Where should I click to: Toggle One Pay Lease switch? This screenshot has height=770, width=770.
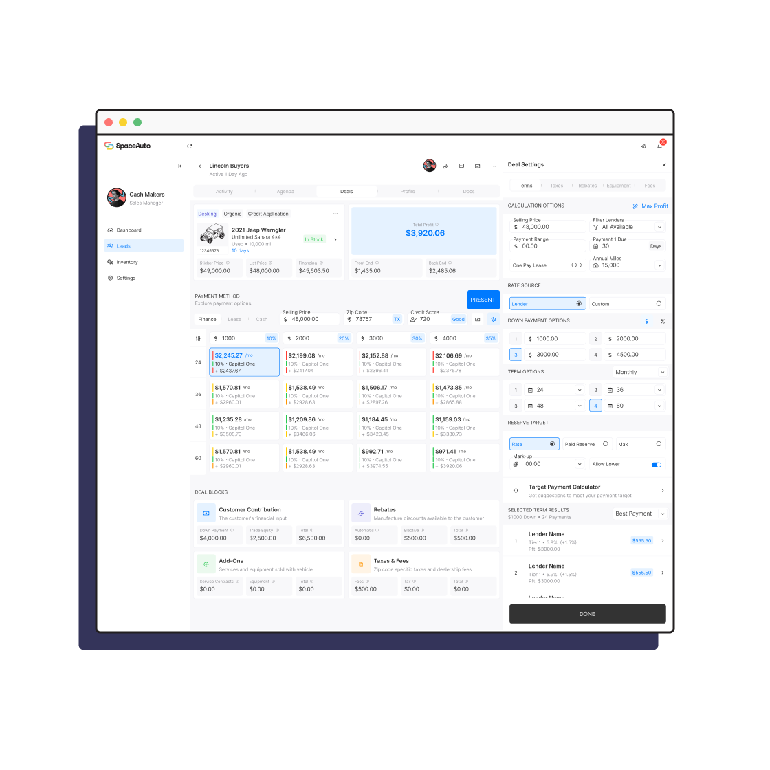pyautogui.click(x=576, y=265)
